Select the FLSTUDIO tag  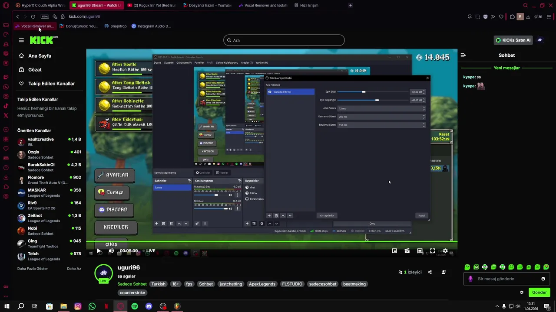(292, 284)
